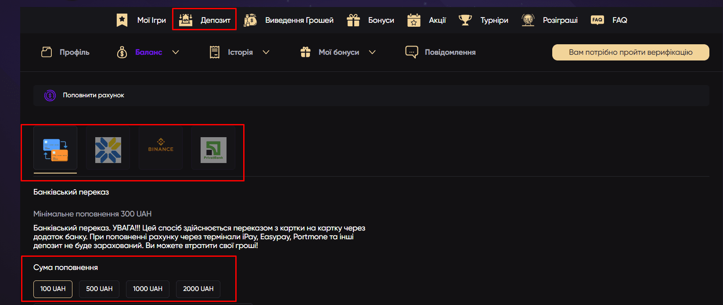Click the Виведення Грошей money bag icon
The height and width of the screenshot is (305, 723).
[250, 20]
